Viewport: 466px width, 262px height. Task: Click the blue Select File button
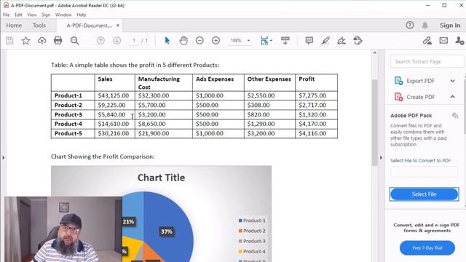tap(424, 194)
